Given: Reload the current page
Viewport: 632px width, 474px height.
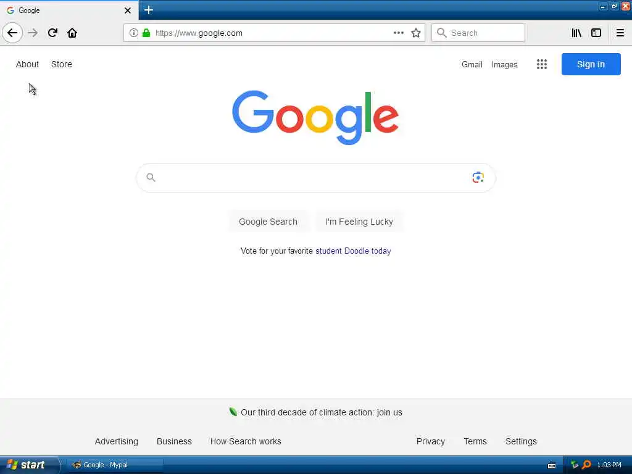Looking at the screenshot, I should click(52, 33).
